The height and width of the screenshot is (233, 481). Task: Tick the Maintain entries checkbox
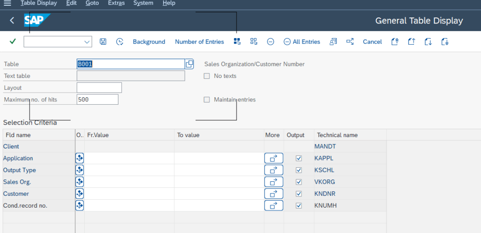(x=207, y=100)
